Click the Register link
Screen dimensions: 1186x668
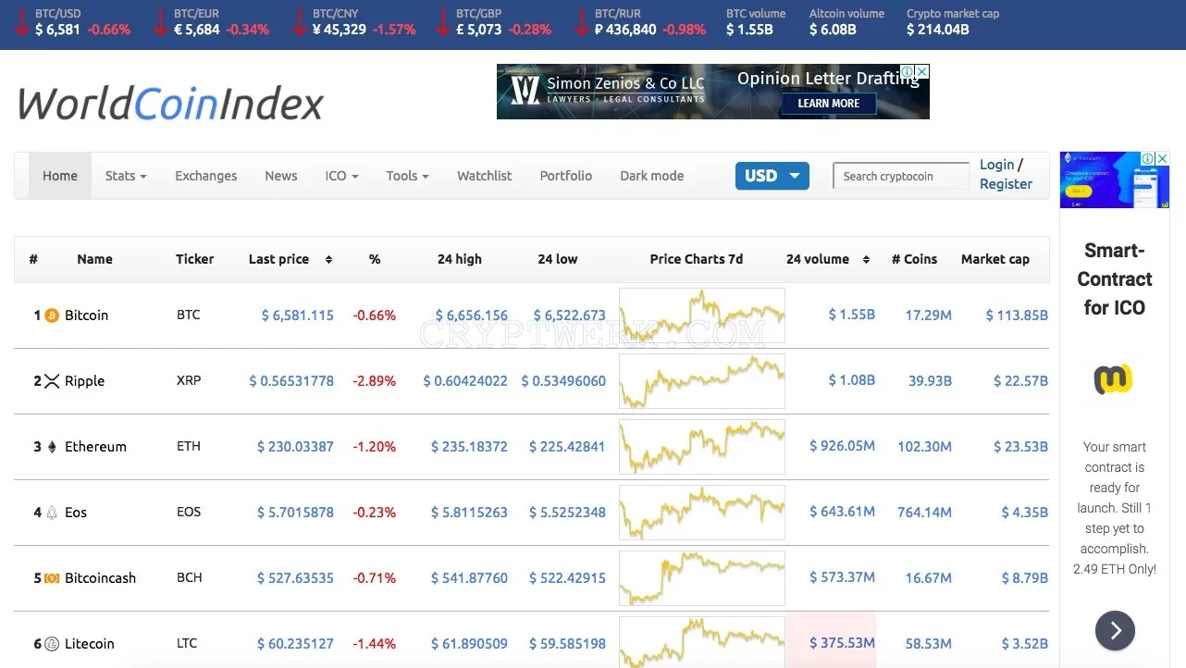(1007, 184)
